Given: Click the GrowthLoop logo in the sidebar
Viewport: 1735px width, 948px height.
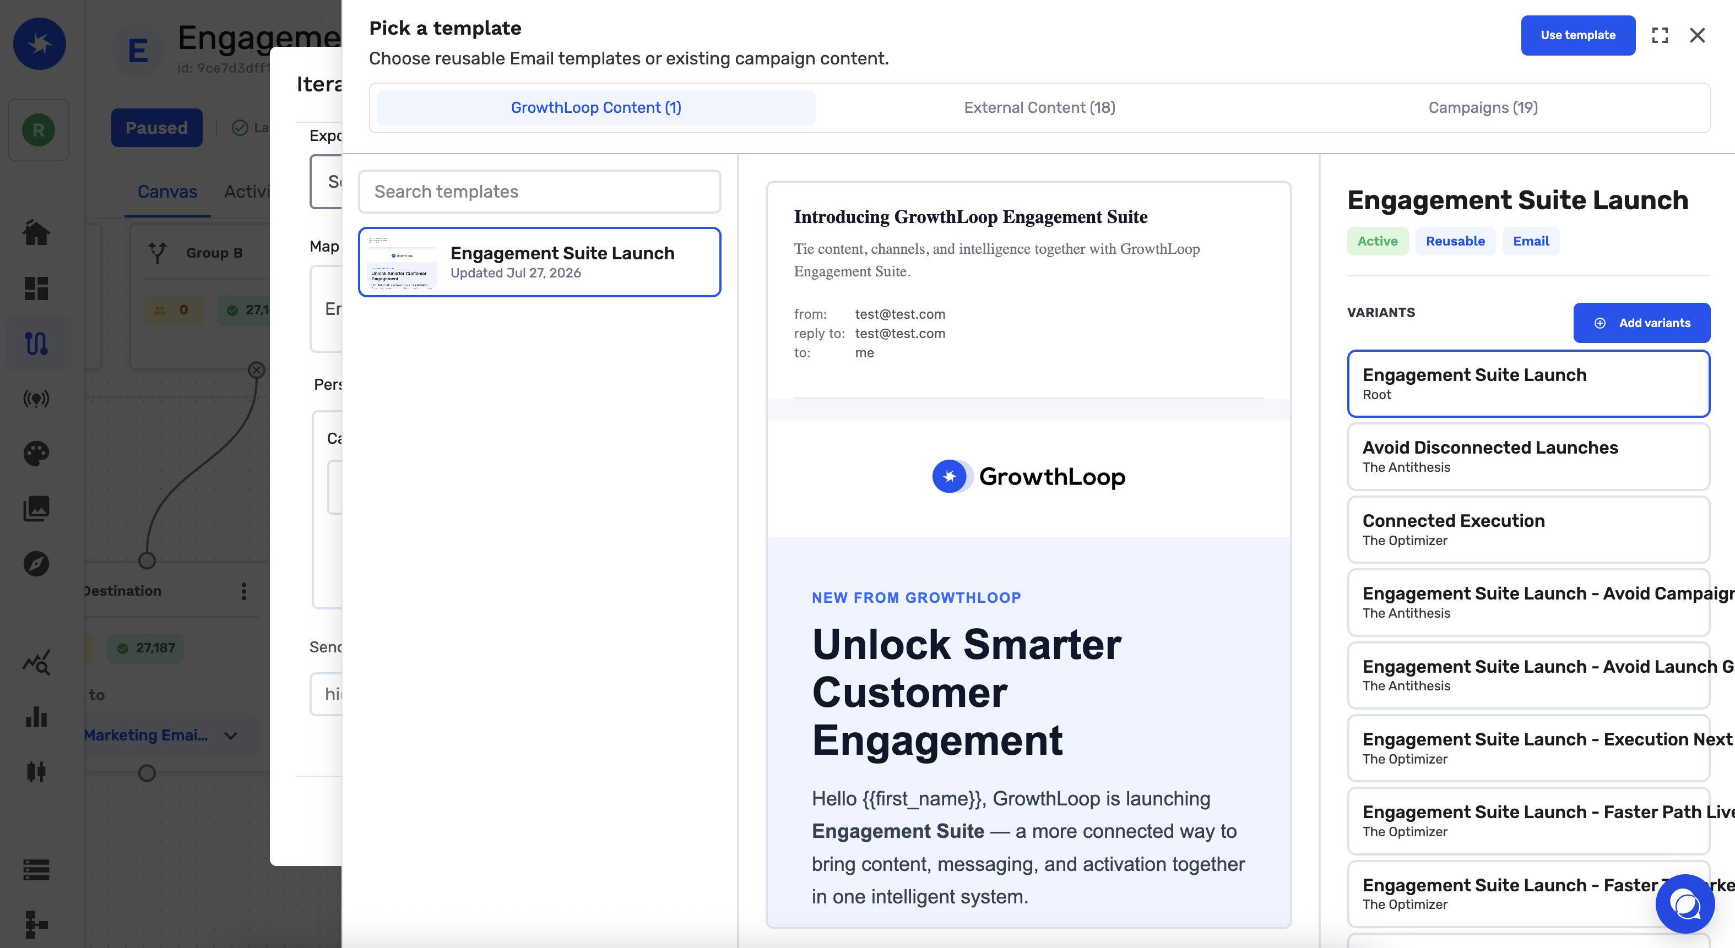Looking at the screenshot, I should (39, 43).
